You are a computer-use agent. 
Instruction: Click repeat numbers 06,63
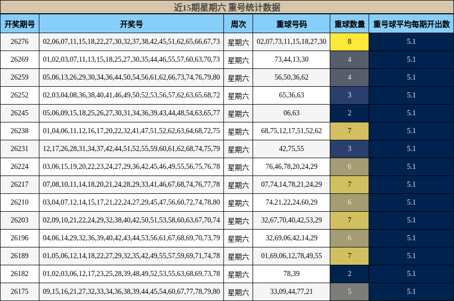pos(291,113)
